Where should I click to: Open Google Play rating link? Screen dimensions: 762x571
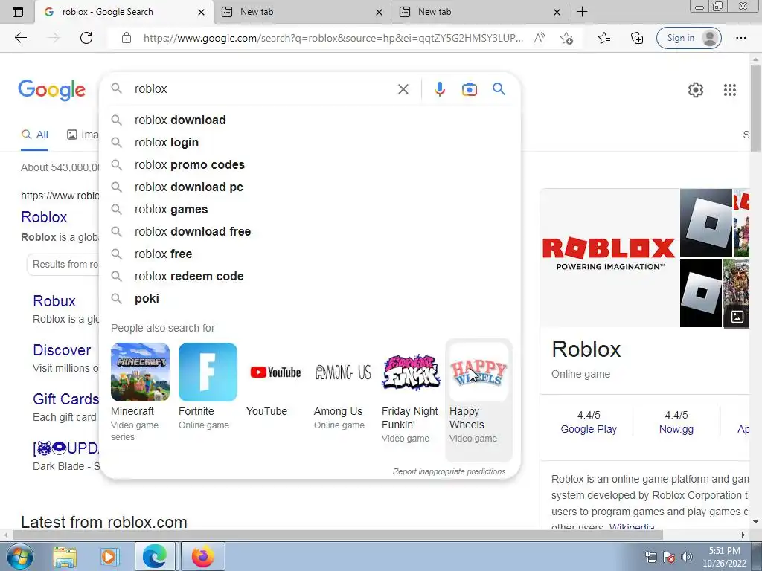(x=589, y=429)
